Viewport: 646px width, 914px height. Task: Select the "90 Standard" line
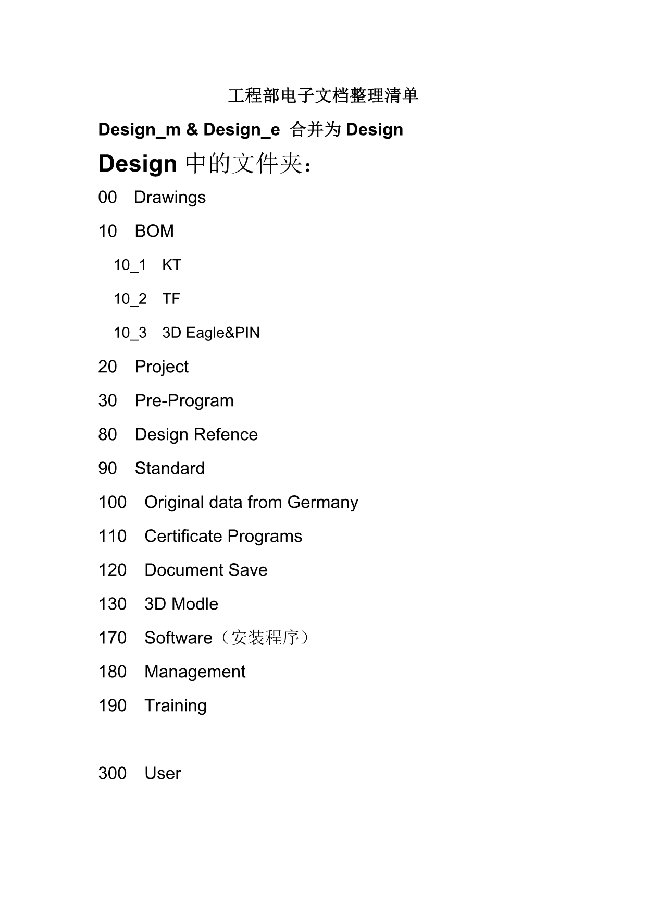pyautogui.click(x=151, y=468)
